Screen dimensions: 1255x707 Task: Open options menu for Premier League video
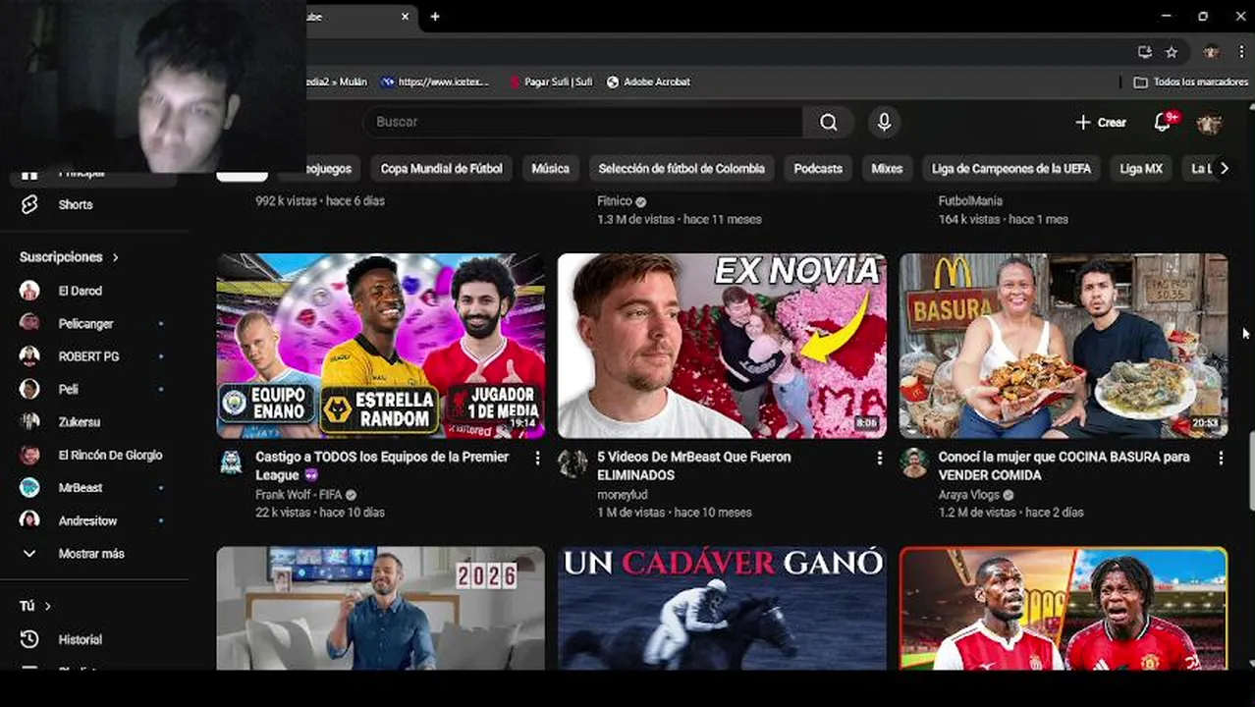click(x=537, y=459)
